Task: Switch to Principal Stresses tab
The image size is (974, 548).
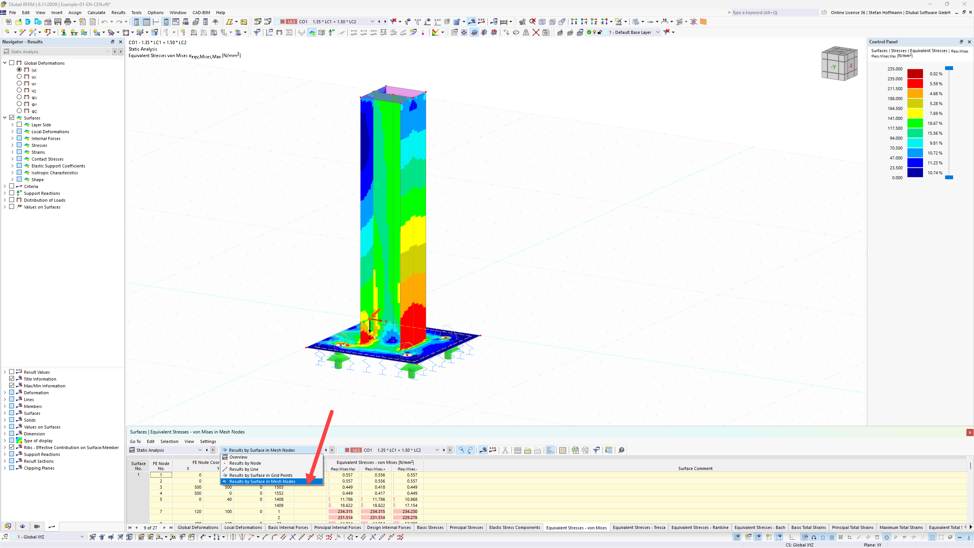Action: tap(466, 527)
